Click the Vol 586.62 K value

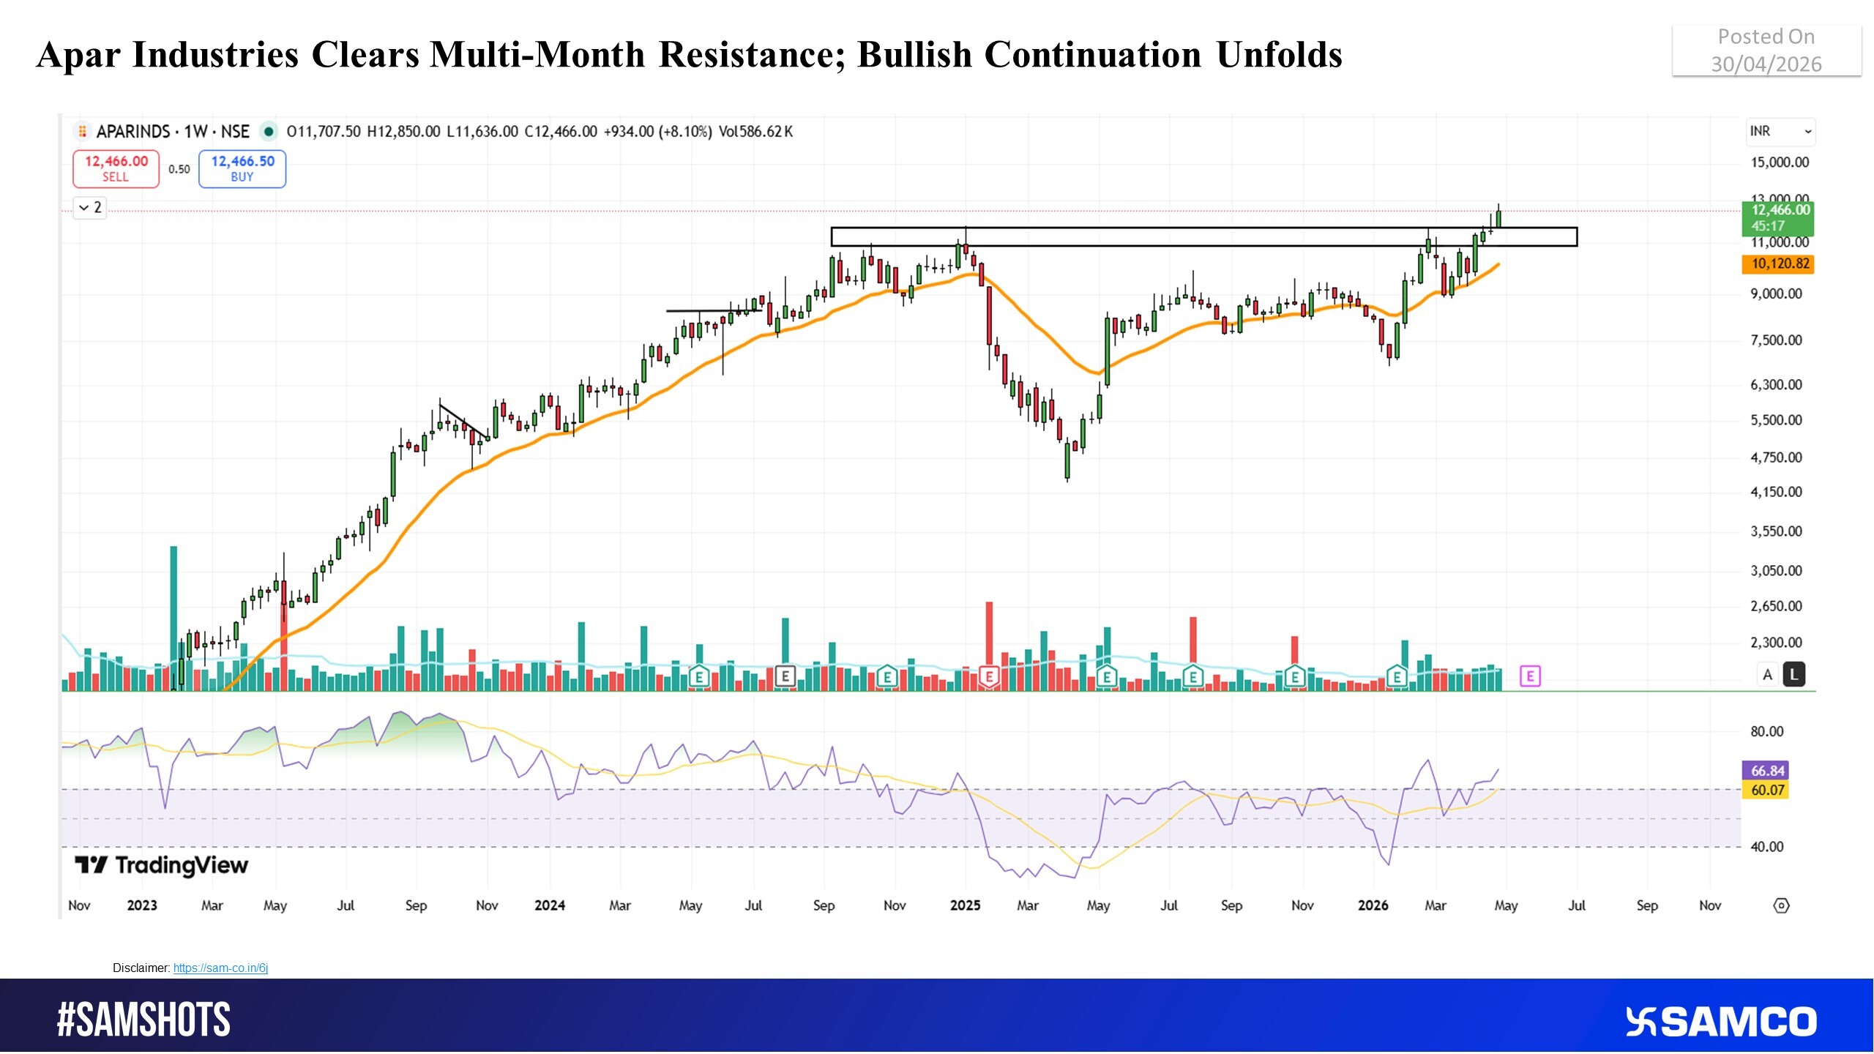tap(755, 132)
